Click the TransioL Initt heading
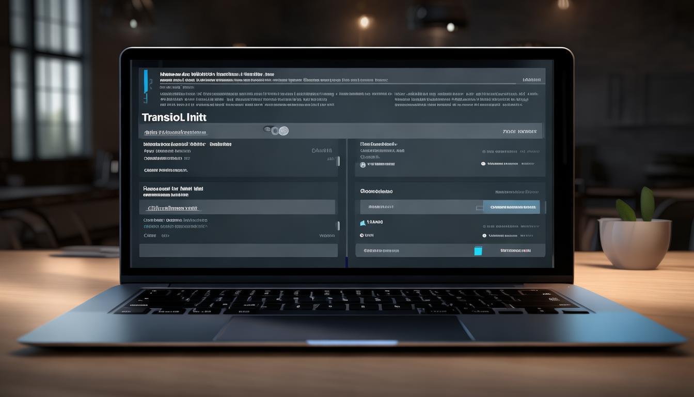694x397 pixels. [x=174, y=117]
